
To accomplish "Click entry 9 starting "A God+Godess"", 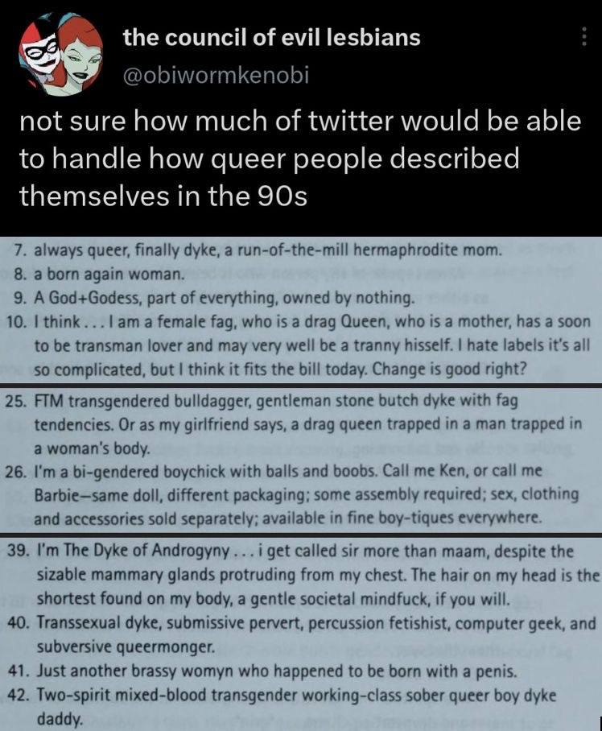I will click(225, 298).
